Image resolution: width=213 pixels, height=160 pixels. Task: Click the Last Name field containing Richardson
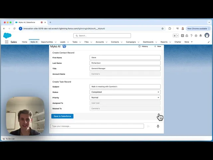[x=125, y=63]
